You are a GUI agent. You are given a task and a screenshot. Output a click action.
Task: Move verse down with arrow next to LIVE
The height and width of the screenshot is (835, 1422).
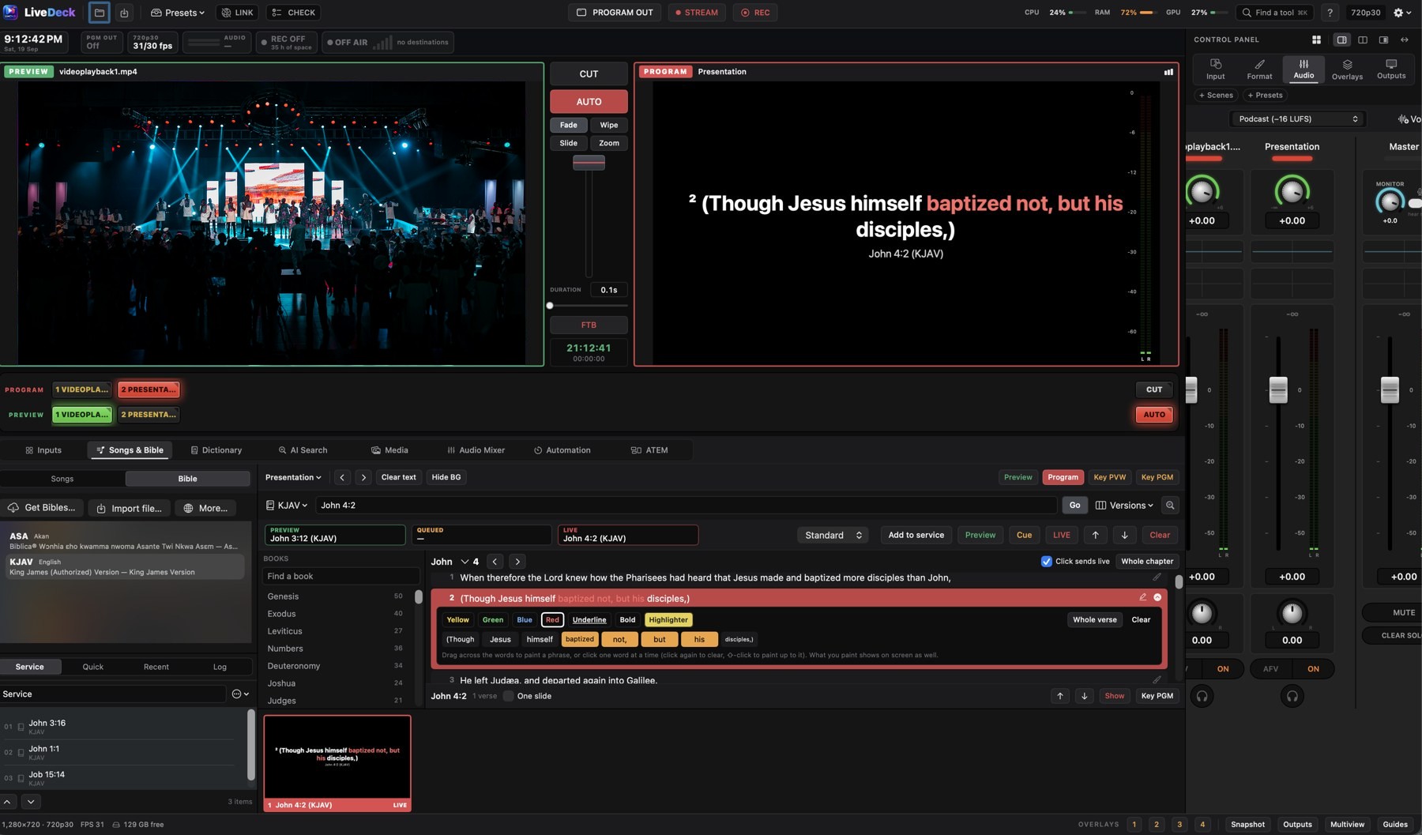click(x=1124, y=535)
